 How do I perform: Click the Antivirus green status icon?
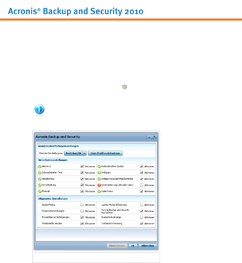tap(40, 166)
